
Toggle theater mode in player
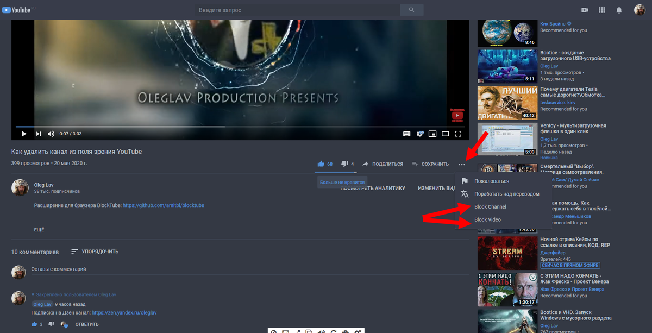[x=446, y=134]
